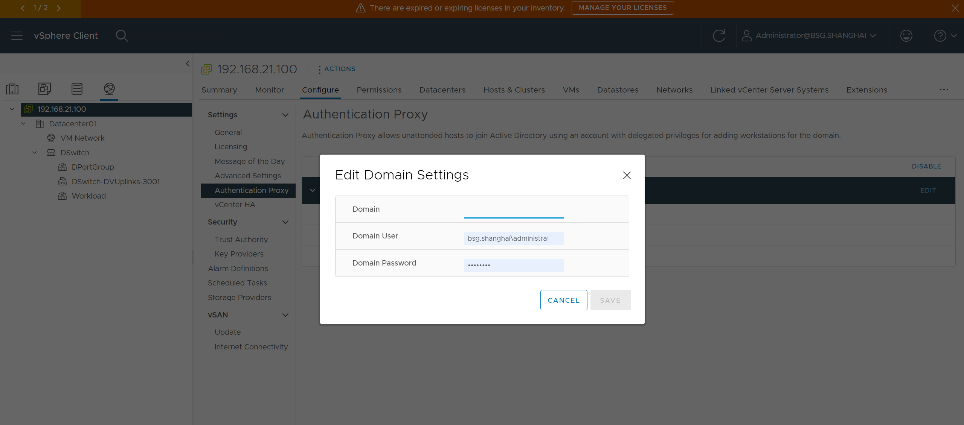The image size is (964, 425).
Task: Click the DSwitch icon in tree
Action: (51, 153)
